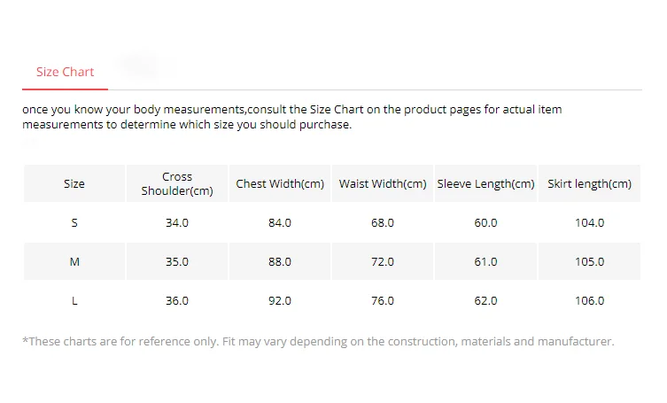
Task: Click the 72.0 waist width value
Action: [x=383, y=261]
